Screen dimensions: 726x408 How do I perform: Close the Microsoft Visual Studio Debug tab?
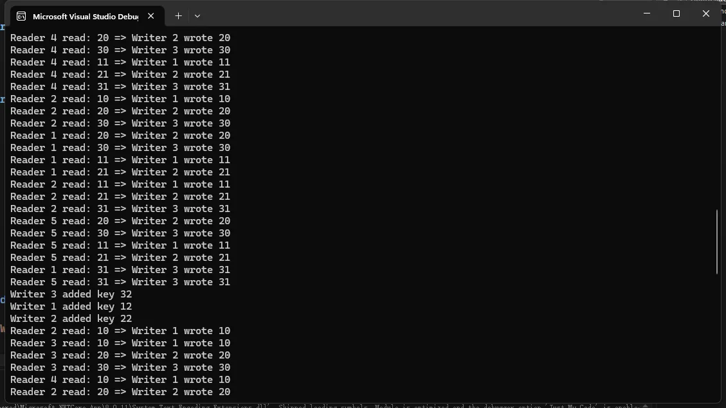[151, 16]
